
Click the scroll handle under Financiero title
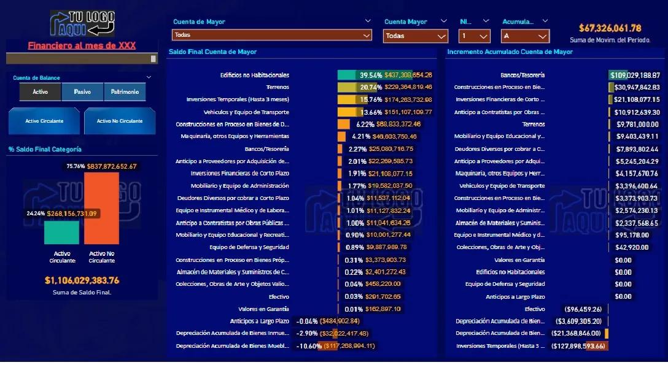click(x=153, y=59)
